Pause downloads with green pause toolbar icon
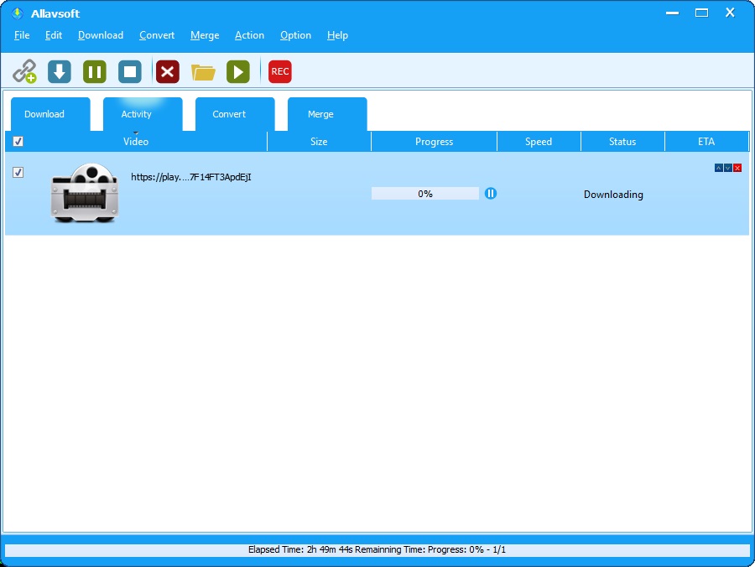Screen dimensions: 755x567 pyautogui.click(x=94, y=72)
